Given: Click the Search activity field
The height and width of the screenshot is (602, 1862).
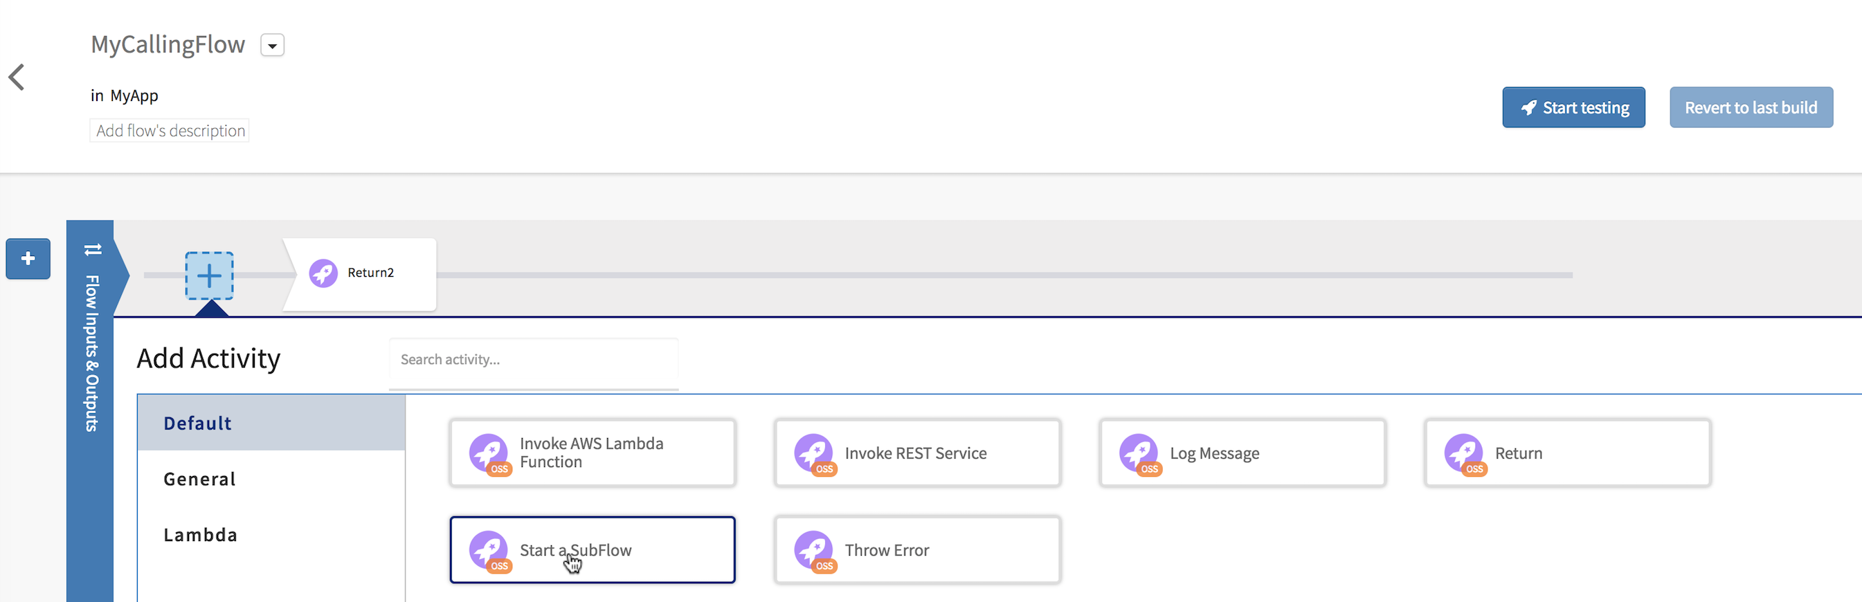Looking at the screenshot, I should 534,360.
